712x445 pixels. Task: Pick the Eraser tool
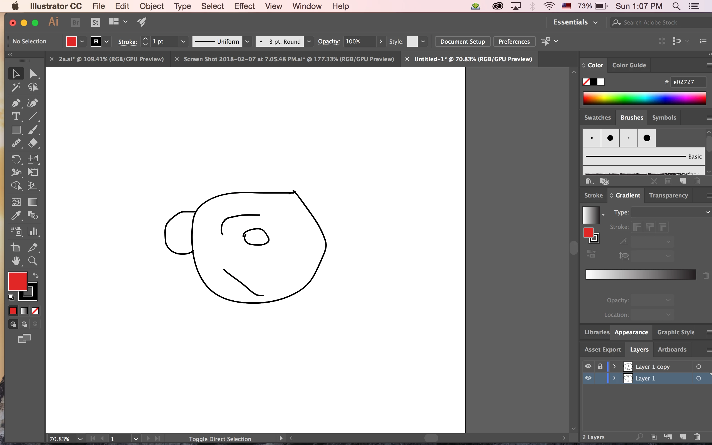tap(33, 143)
